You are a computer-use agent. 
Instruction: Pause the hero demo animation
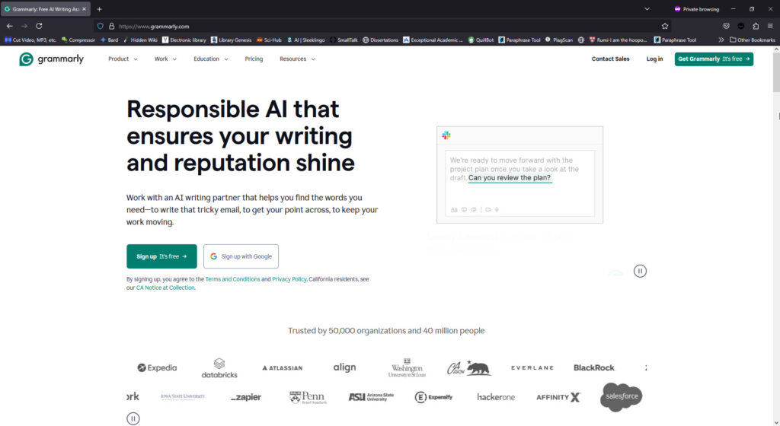point(640,271)
